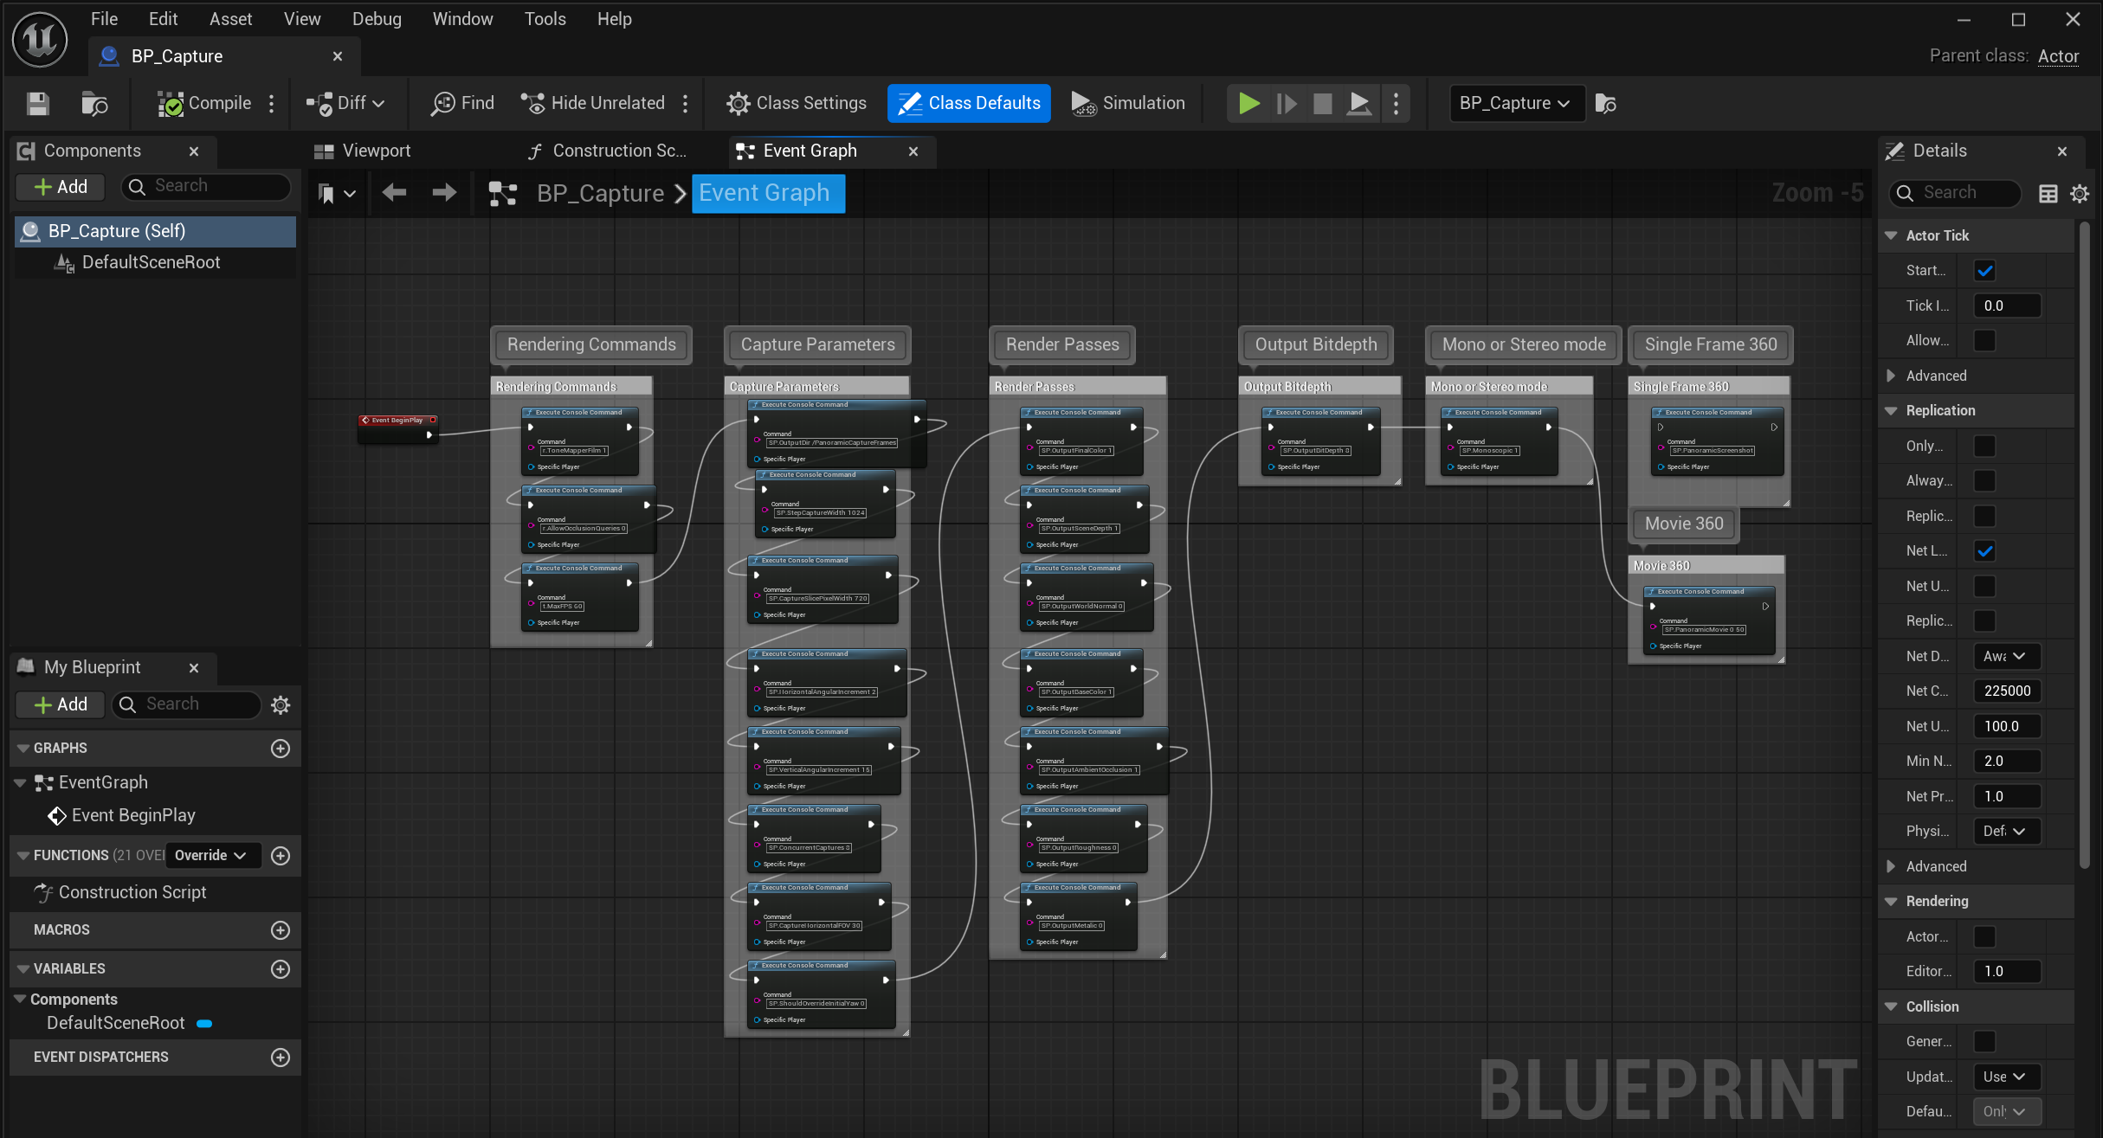Open the Actor parent class link

tap(2057, 56)
